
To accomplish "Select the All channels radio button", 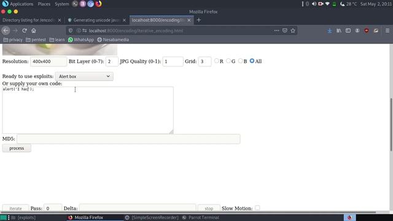I will (x=252, y=61).
